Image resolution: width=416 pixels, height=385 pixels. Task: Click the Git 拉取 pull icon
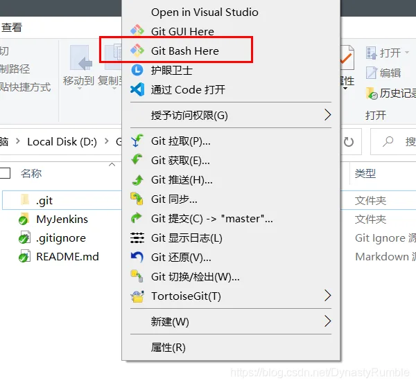(137, 141)
